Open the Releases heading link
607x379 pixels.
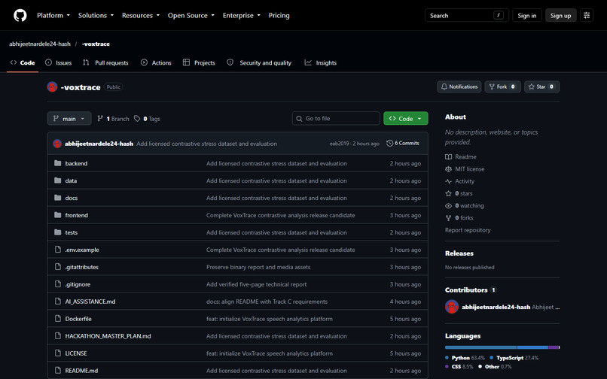(459, 253)
